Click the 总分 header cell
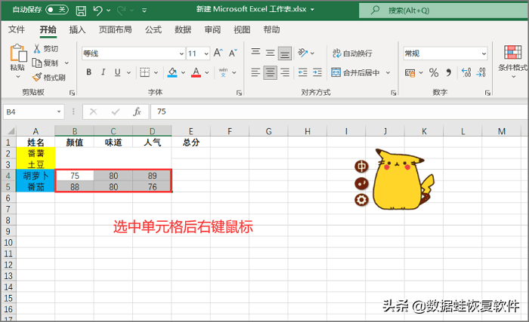Viewport: 529px width, 322px height. click(191, 142)
